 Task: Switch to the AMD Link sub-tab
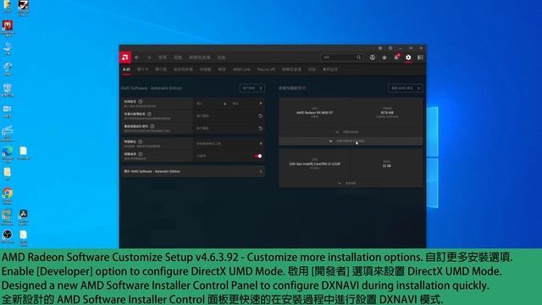coord(241,69)
